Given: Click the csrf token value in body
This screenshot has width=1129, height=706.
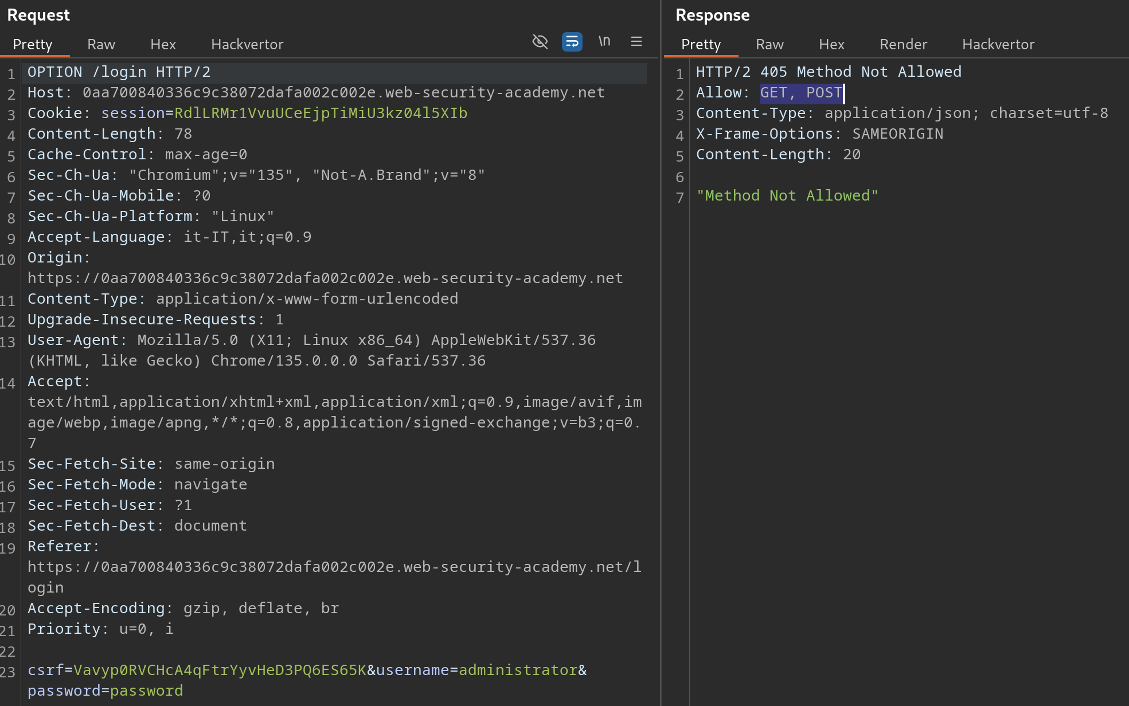Looking at the screenshot, I should (220, 670).
